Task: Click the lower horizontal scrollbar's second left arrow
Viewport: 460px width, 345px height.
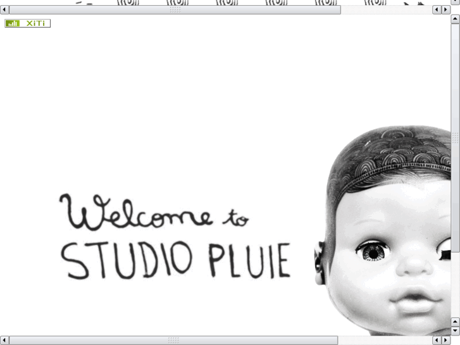Action: click(x=437, y=341)
